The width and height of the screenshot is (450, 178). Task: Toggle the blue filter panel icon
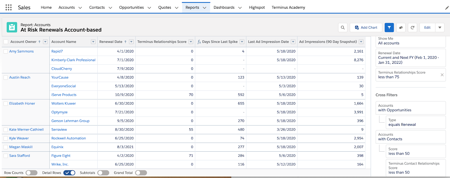389,28
